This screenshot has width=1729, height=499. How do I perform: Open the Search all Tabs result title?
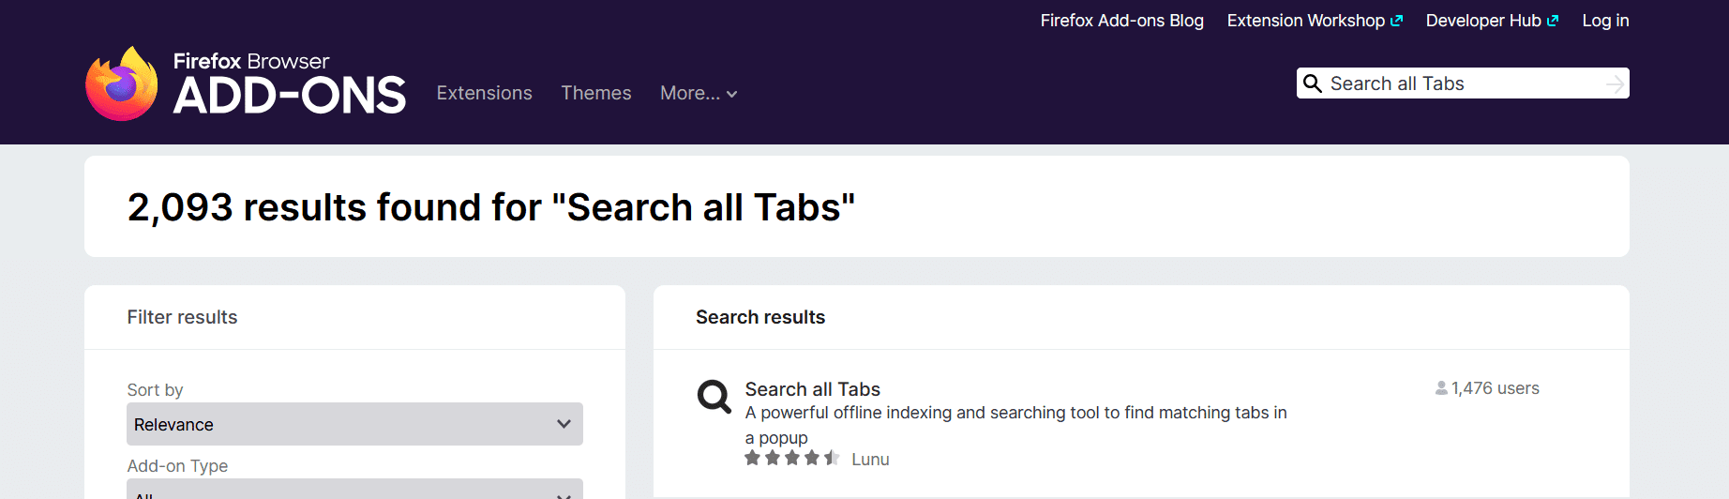click(x=812, y=389)
